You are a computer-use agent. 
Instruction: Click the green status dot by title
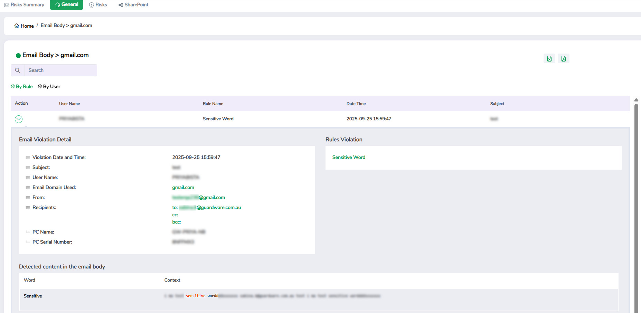coord(18,56)
